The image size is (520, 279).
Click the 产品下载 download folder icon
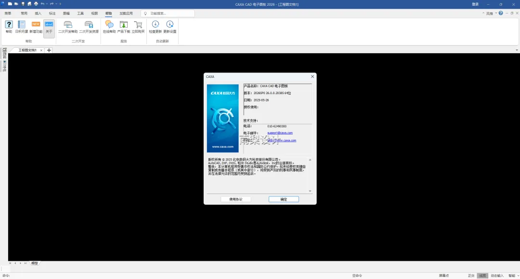(124, 27)
